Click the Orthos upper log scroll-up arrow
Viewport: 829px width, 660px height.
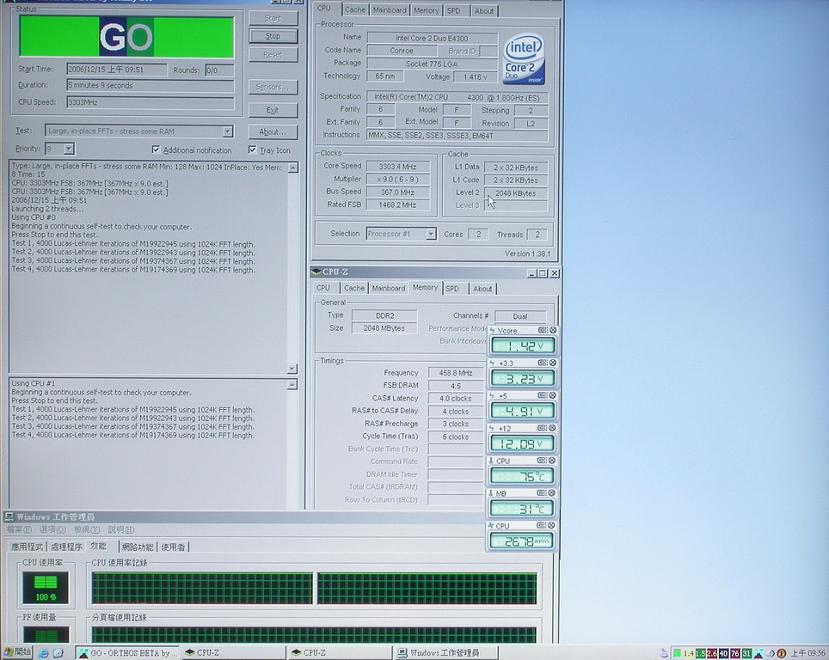(x=292, y=168)
